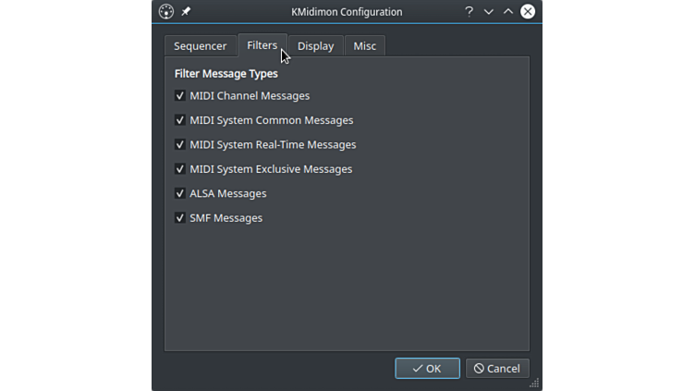
Task: Open the KMidimon window menu icon
Action: point(166,12)
